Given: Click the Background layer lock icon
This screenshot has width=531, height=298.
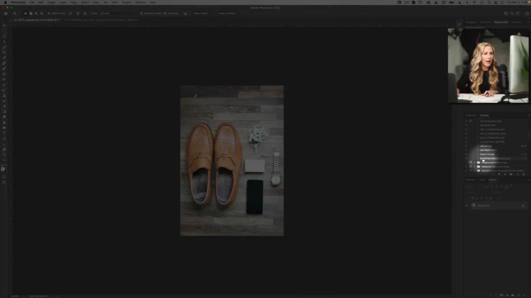Looking at the screenshot, I should (523, 206).
